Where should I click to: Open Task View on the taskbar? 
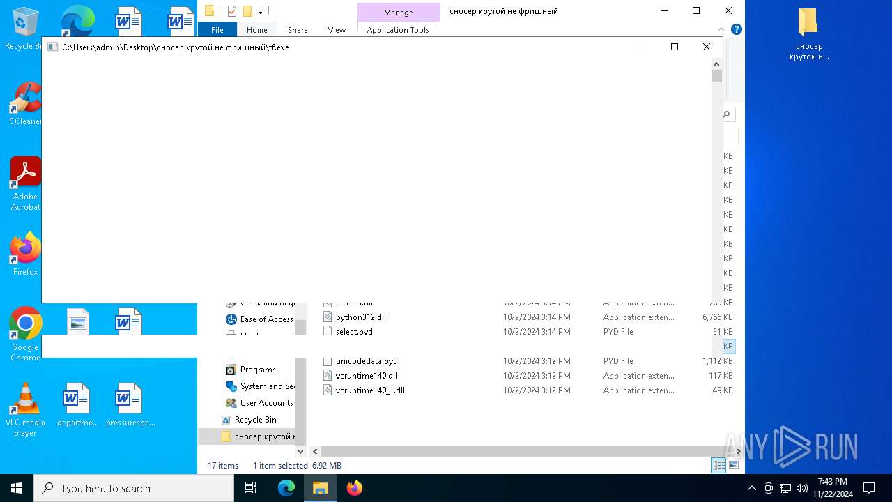(x=251, y=488)
